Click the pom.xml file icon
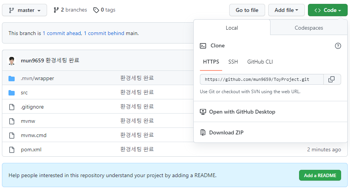Viewport: 350px width, 191px height. 12,150
